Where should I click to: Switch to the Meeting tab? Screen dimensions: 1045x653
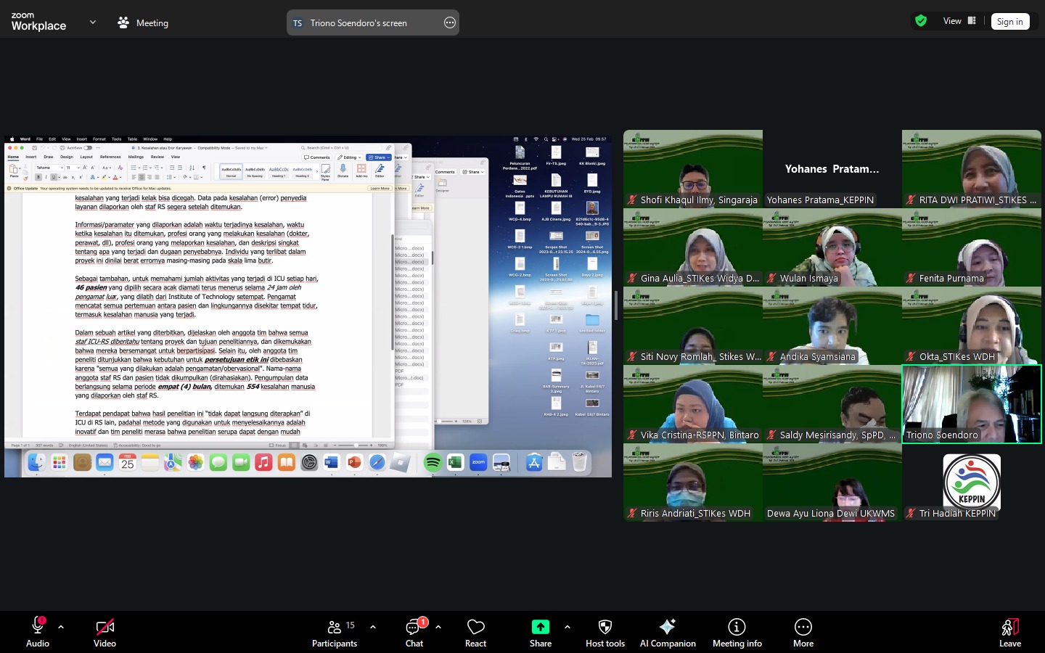[x=143, y=23]
